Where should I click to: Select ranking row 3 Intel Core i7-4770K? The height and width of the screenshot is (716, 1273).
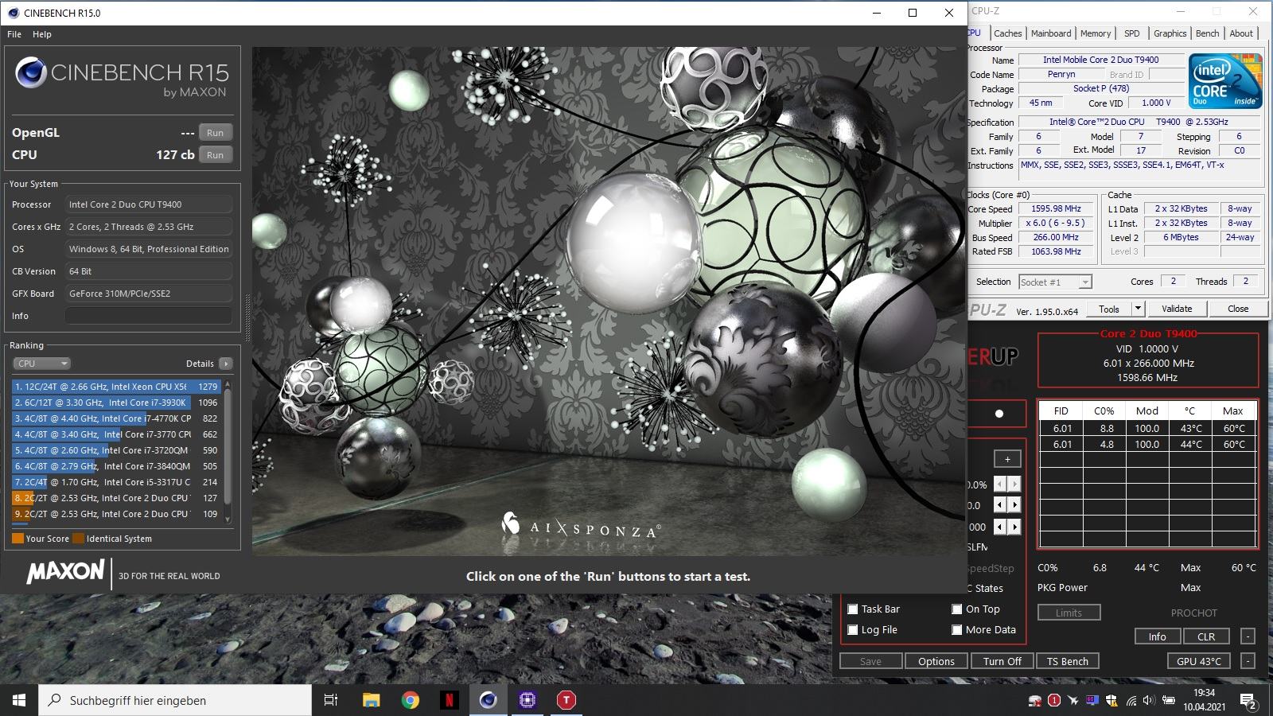116,418
